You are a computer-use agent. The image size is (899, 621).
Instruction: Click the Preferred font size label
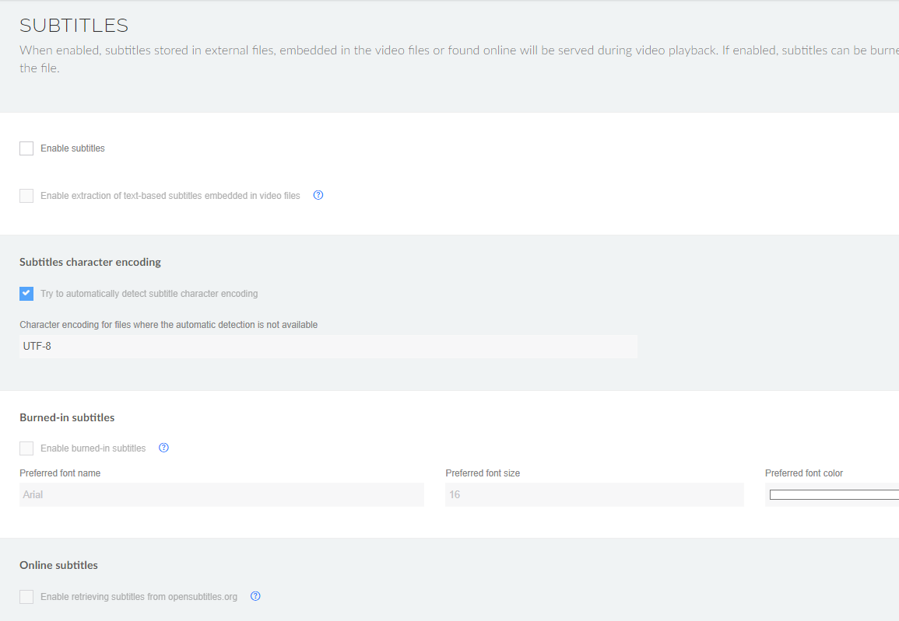point(483,473)
